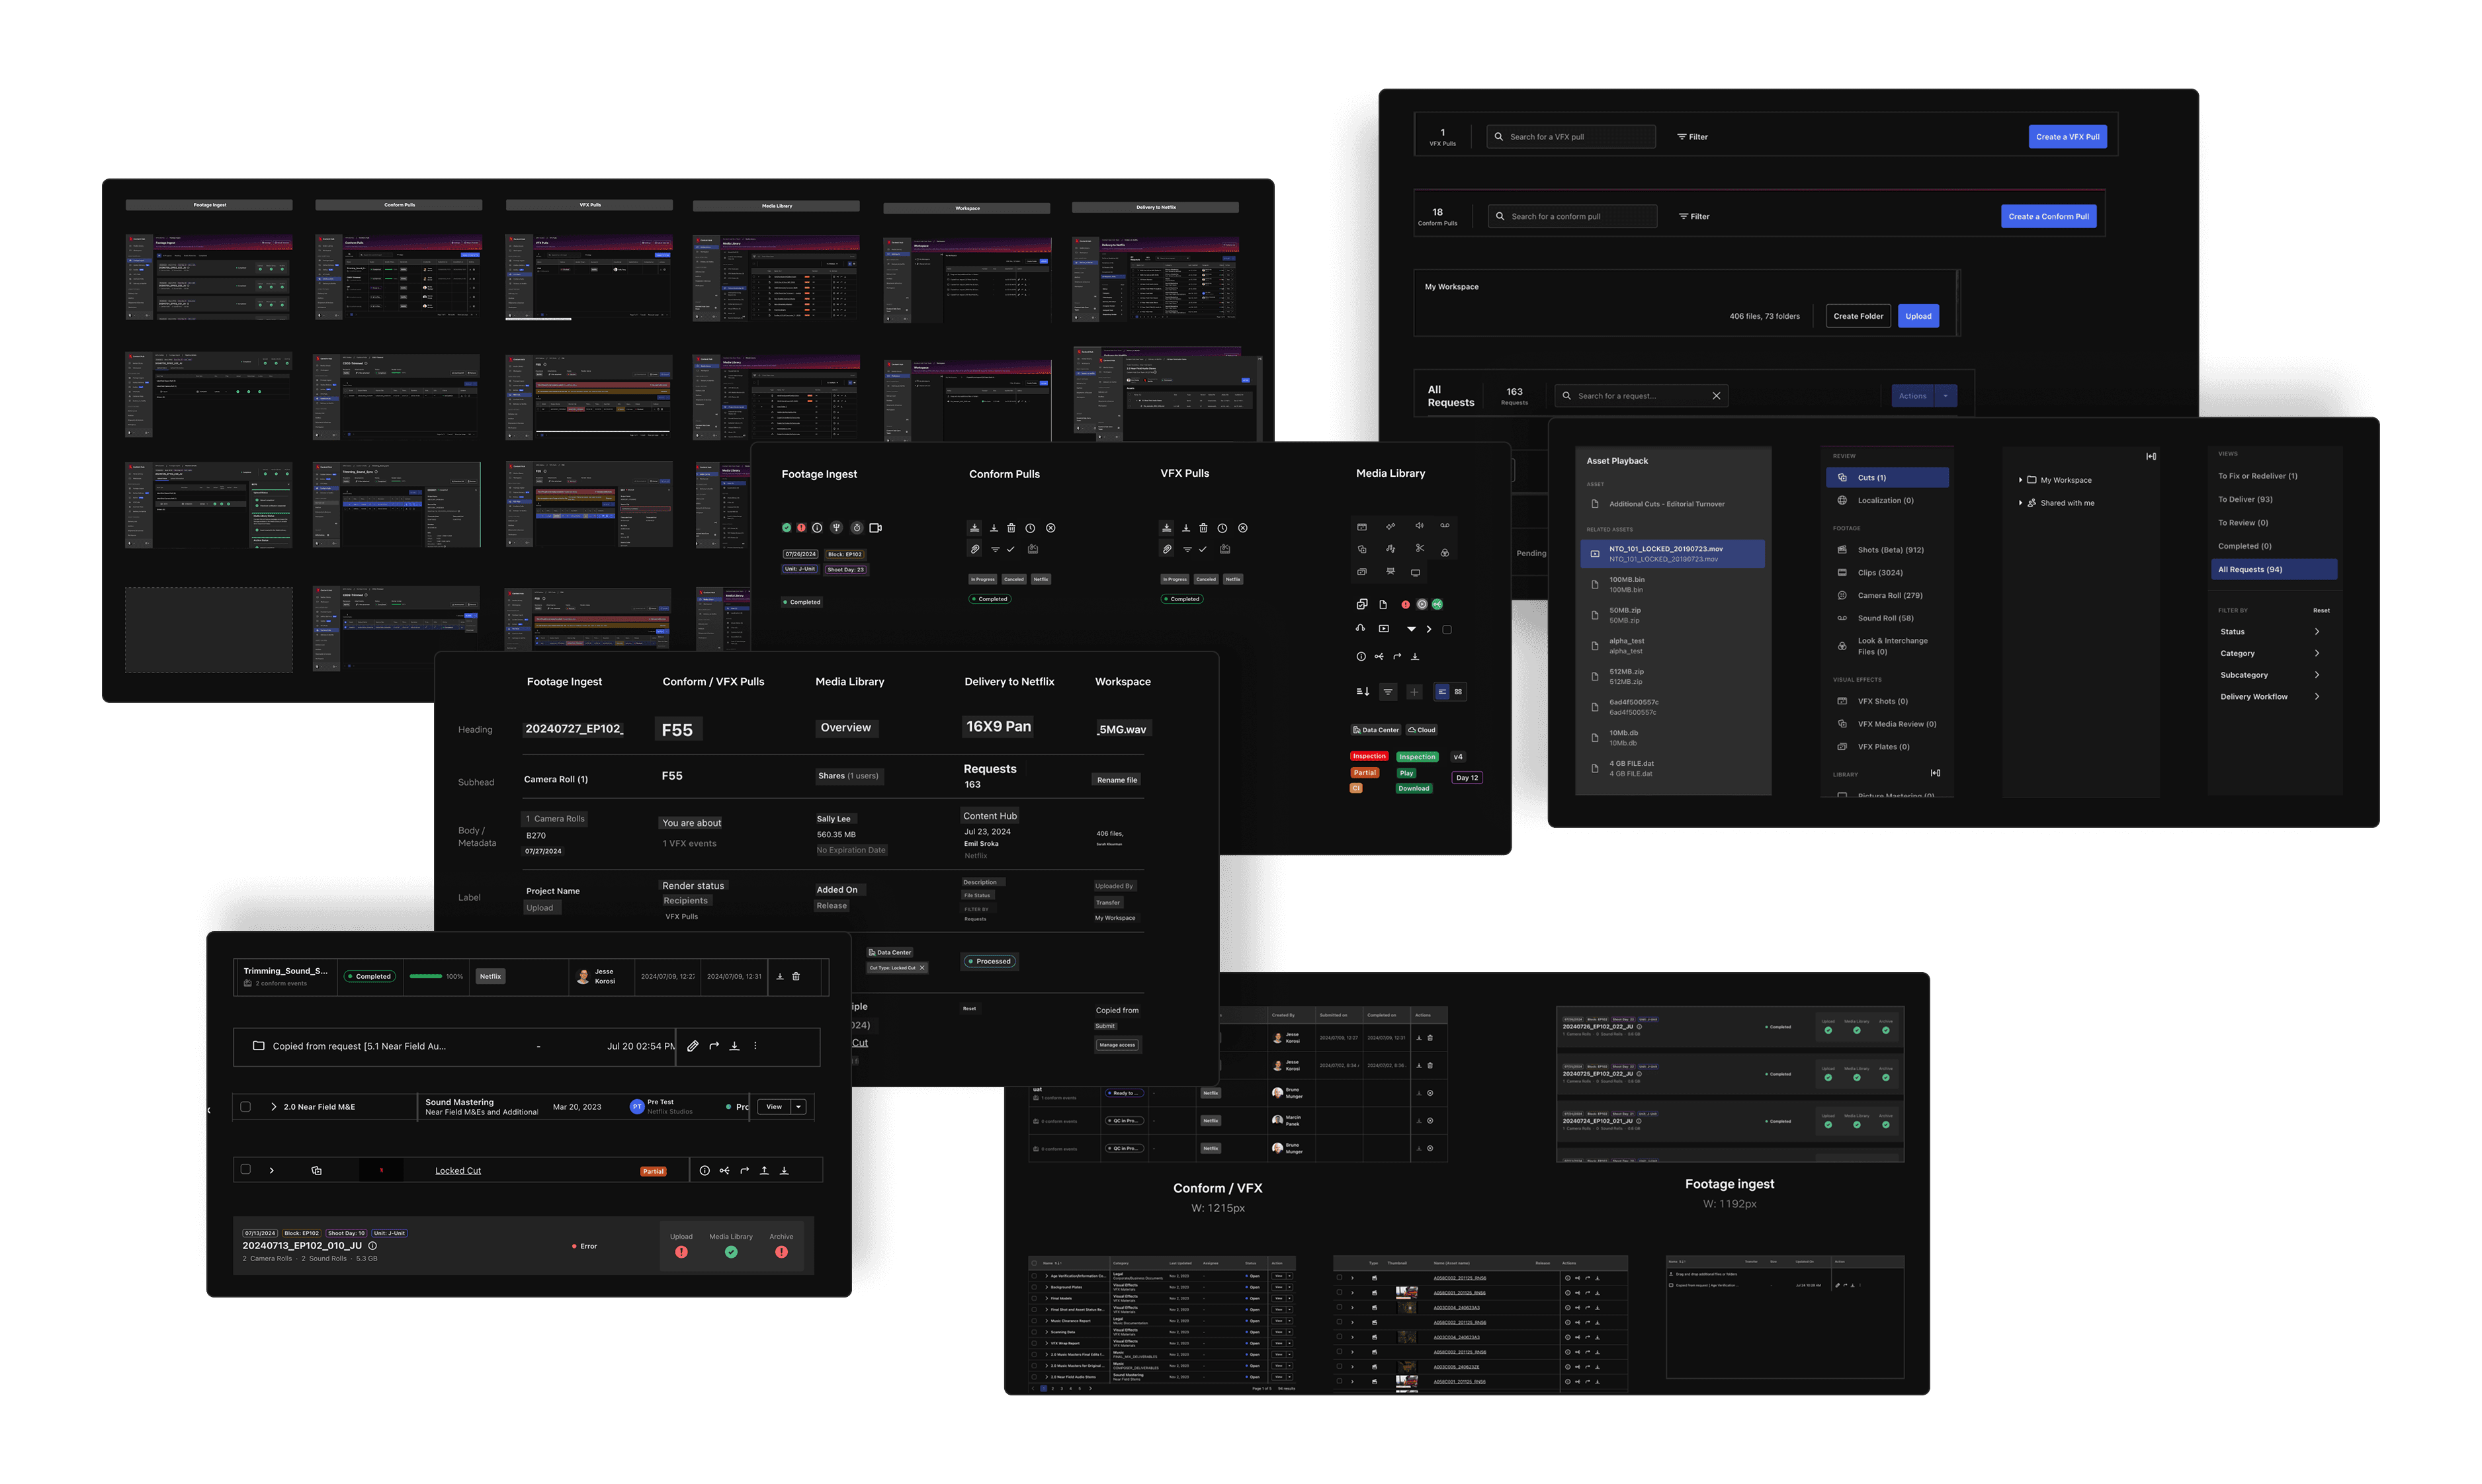Open dropdown arrow beside View button

click(798, 1107)
